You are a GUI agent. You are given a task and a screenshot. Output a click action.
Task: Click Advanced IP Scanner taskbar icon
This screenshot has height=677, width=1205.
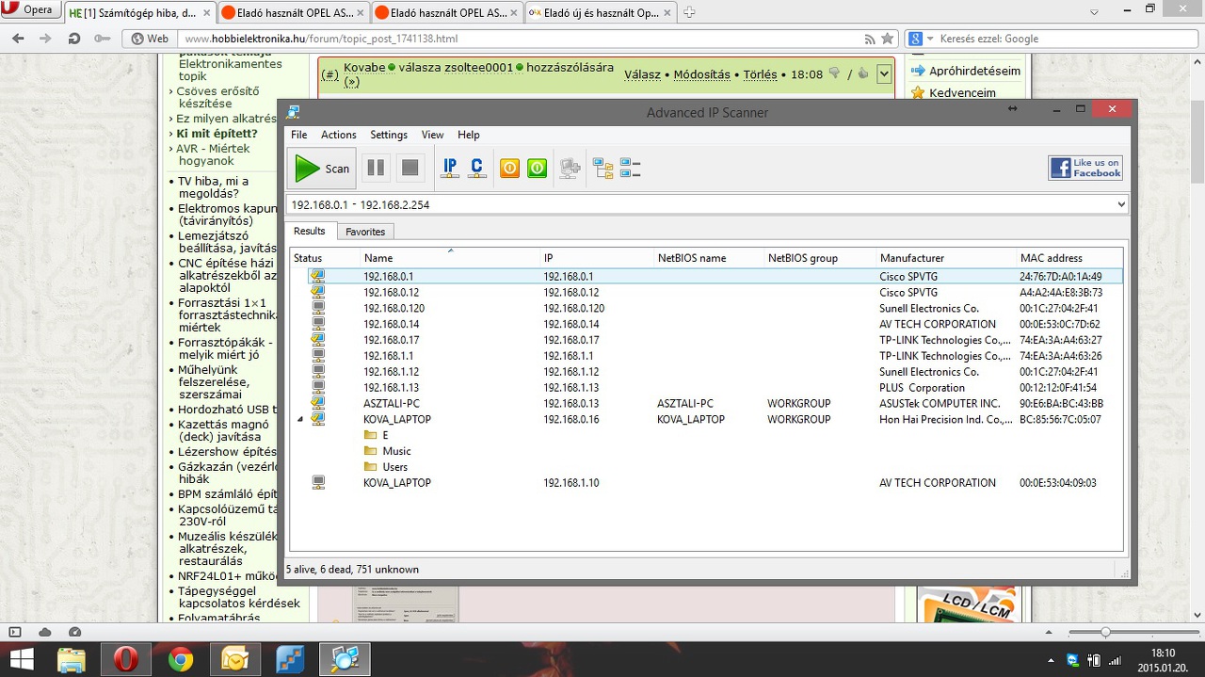[x=345, y=659]
